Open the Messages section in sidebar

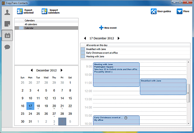coord(7,47)
